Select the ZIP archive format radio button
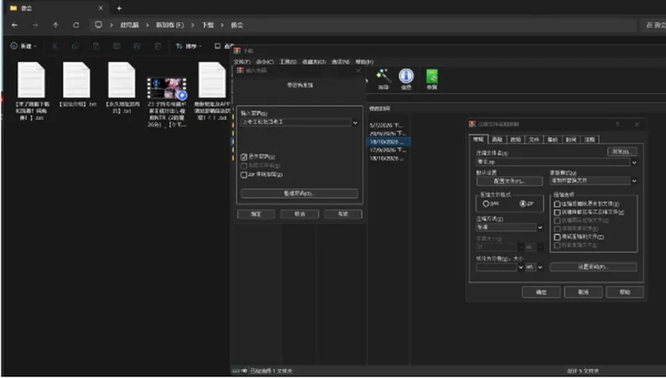 [x=523, y=204]
